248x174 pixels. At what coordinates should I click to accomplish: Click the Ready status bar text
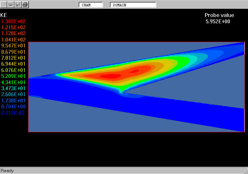coord(8,171)
